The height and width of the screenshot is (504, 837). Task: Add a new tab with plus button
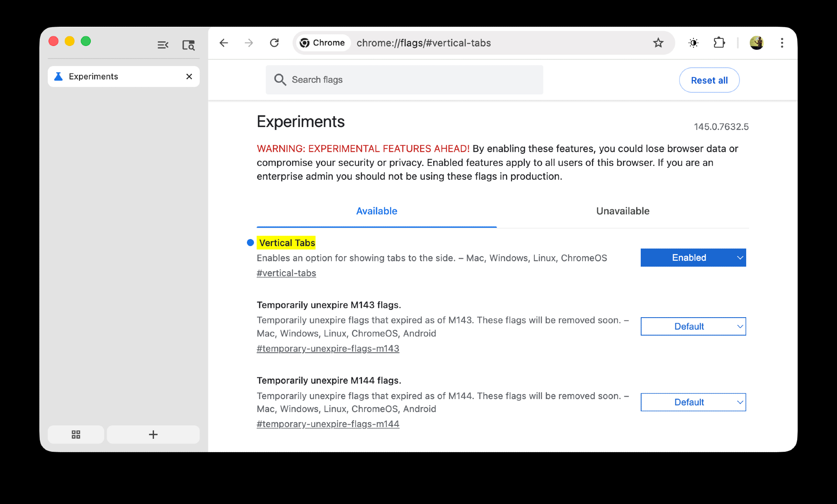(153, 435)
